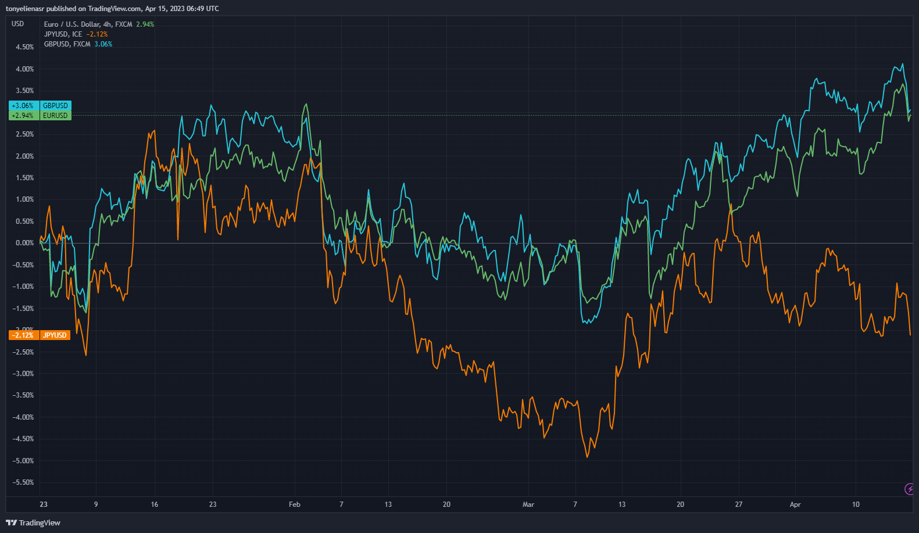Click the USD currency label
This screenshot has width=919, height=533.
click(18, 24)
